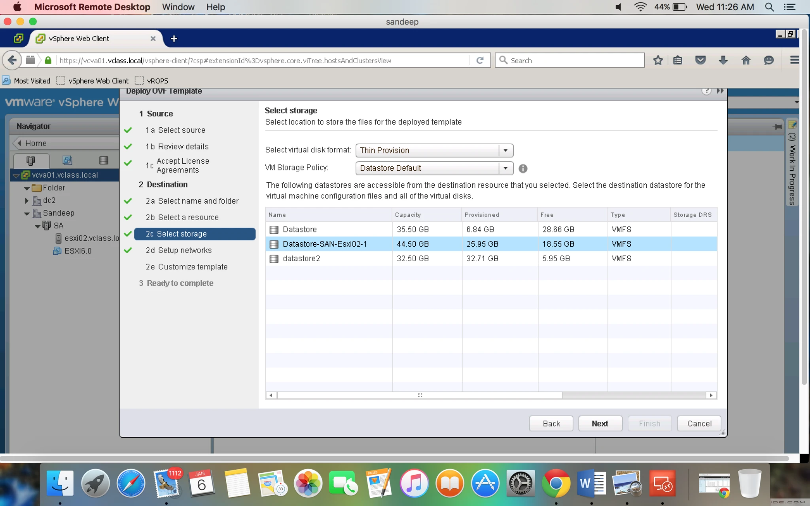This screenshot has height=506, width=810.
Task: Open Safari from the Dock
Action: point(131,483)
